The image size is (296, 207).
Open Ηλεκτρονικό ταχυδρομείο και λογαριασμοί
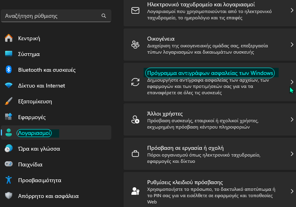(210, 12)
